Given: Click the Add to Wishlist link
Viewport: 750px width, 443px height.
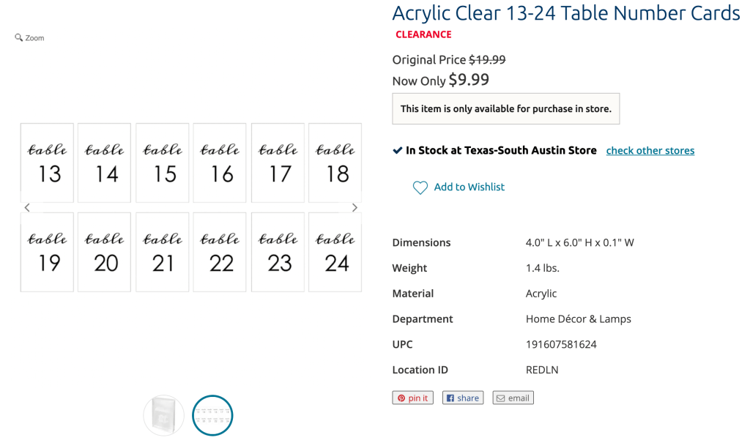Looking at the screenshot, I should [469, 187].
